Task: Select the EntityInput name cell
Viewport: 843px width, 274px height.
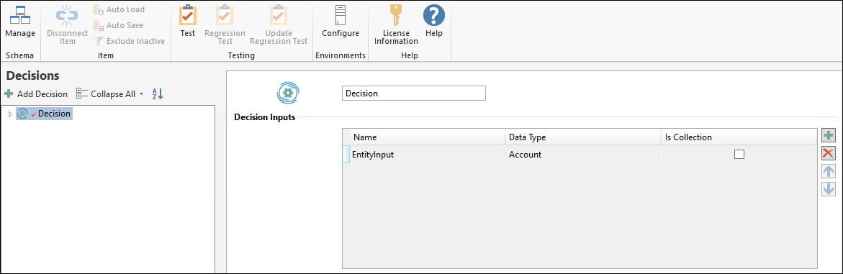Action: [428, 154]
